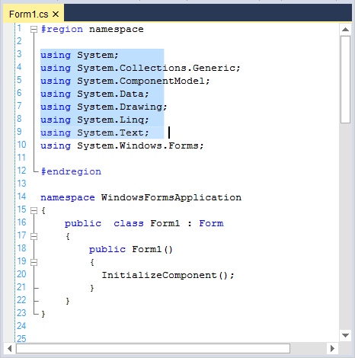This screenshot has width=355, height=358.
Task: Click the #endregion directive
Action: tap(71, 171)
